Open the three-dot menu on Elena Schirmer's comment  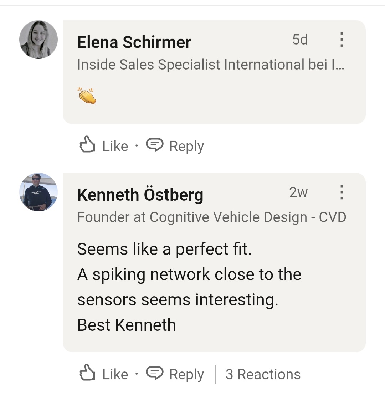pyautogui.click(x=342, y=40)
